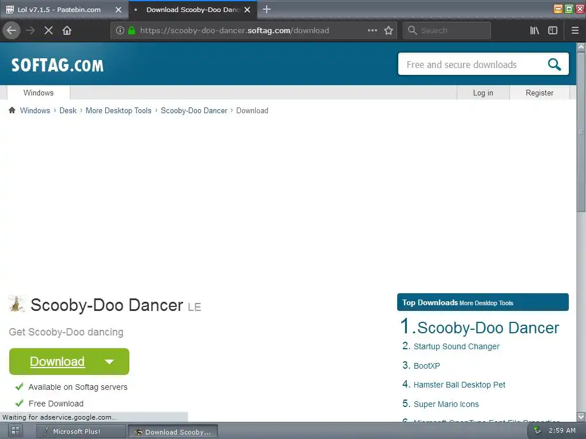
Task: Focus the browser Search box
Action: point(446,30)
